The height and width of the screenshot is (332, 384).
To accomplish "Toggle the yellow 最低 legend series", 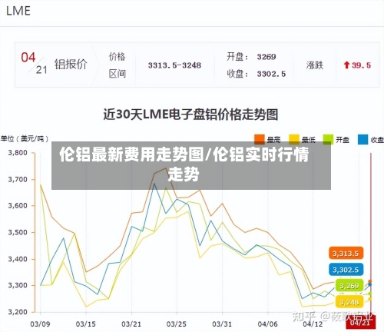I will (302, 140).
